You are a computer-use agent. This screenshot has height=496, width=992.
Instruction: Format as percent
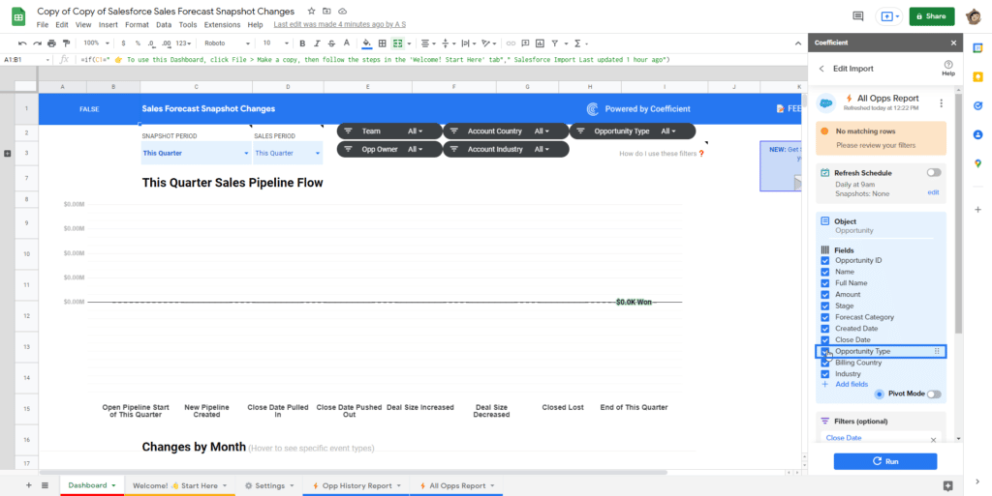[138, 44]
